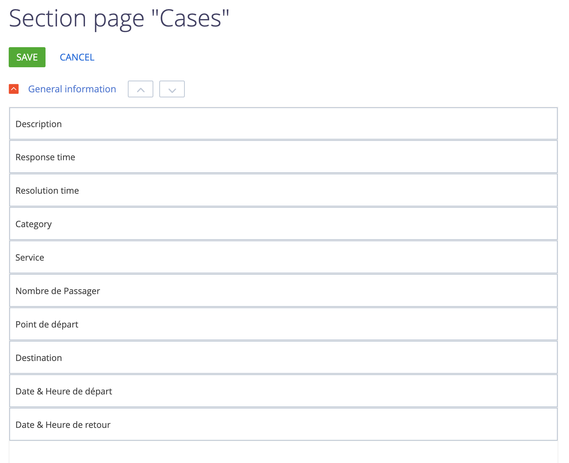The width and height of the screenshot is (569, 463).
Task: Click the Section page "Cases" heading
Action: coord(119,18)
